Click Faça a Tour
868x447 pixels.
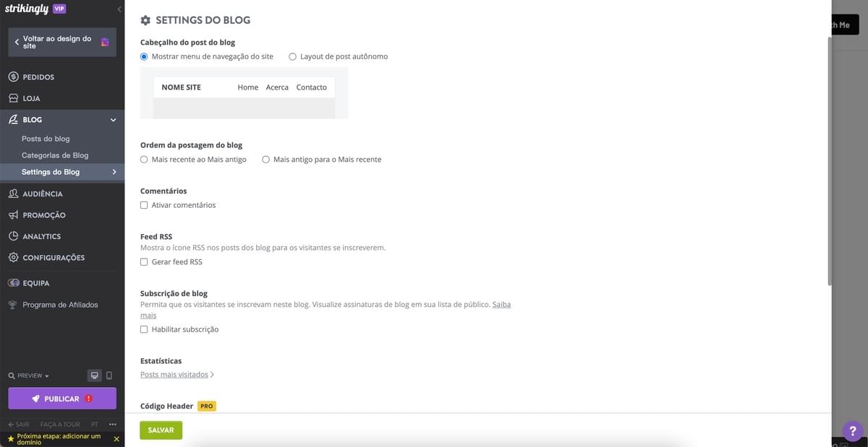(60, 425)
